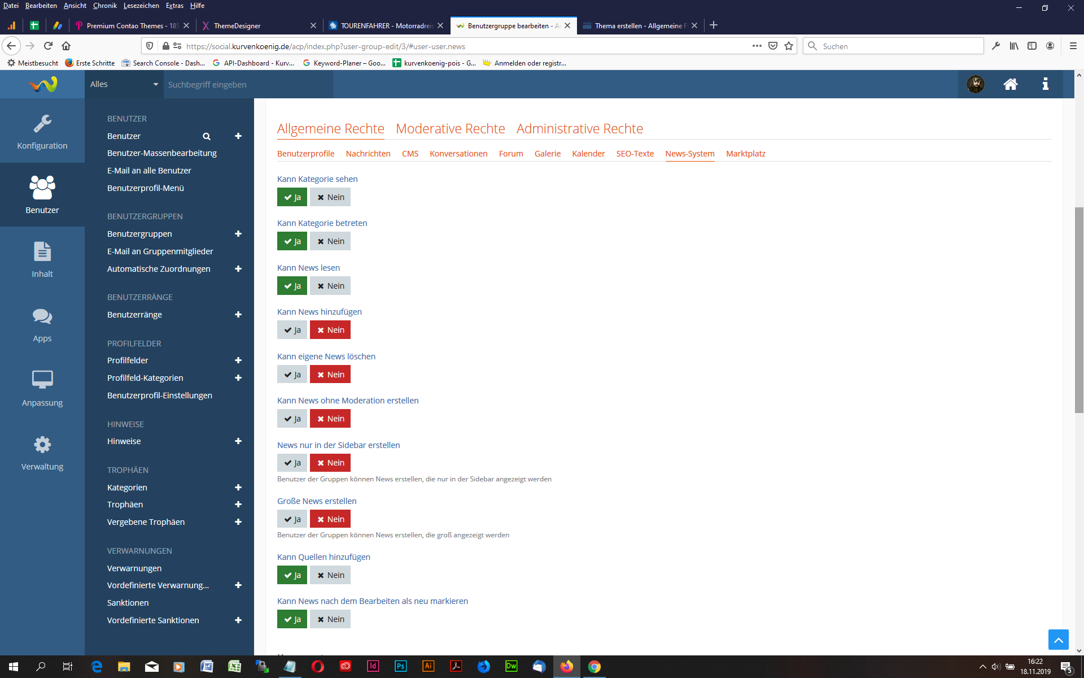
Task: Open the Apps chat bubble section
Action: click(x=42, y=324)
